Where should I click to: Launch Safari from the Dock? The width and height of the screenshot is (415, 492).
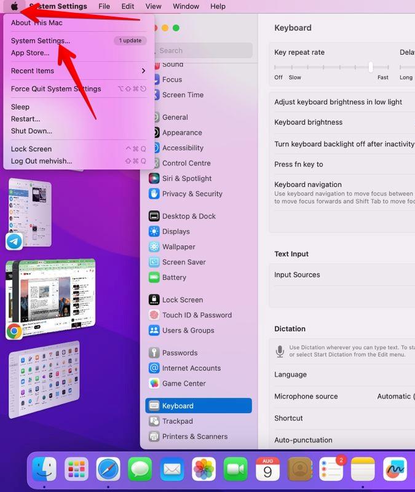108,469
